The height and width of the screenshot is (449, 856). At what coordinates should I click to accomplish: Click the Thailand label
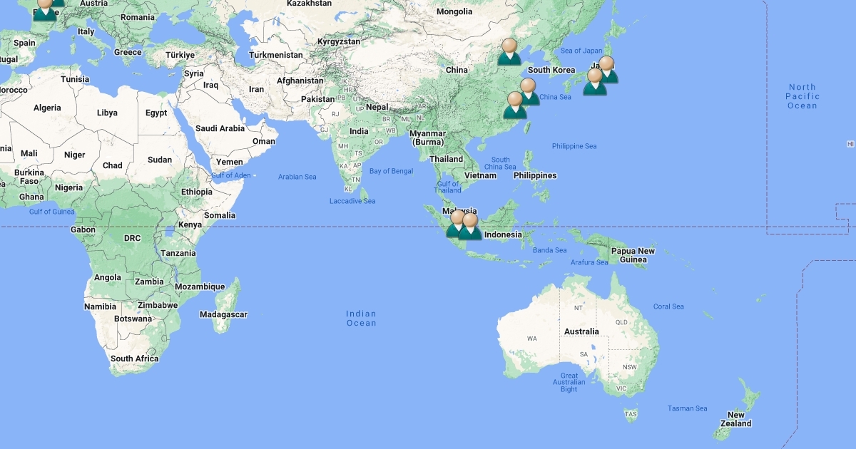tap(446, 159)
